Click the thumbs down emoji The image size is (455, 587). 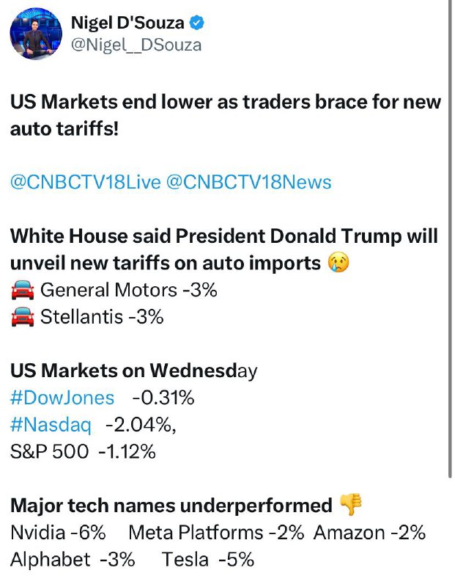[x=351, y=504]
